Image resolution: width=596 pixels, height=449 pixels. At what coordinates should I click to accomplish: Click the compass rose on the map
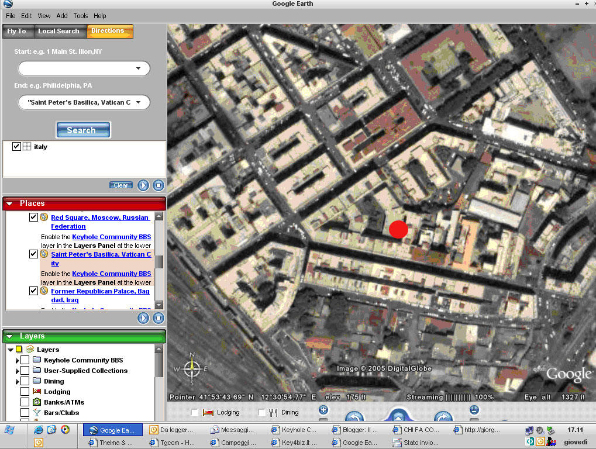pos(192,368)
